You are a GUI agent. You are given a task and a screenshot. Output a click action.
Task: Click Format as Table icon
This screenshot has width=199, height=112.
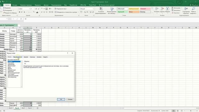tap(112, 9)
